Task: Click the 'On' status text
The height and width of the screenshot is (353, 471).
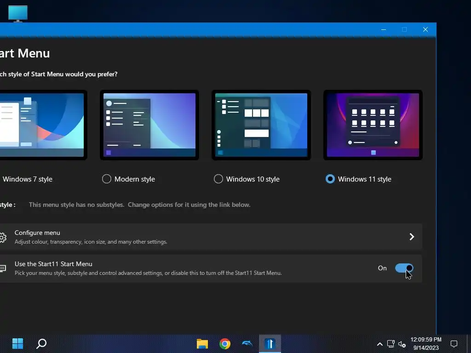Action: pos(382,268)
